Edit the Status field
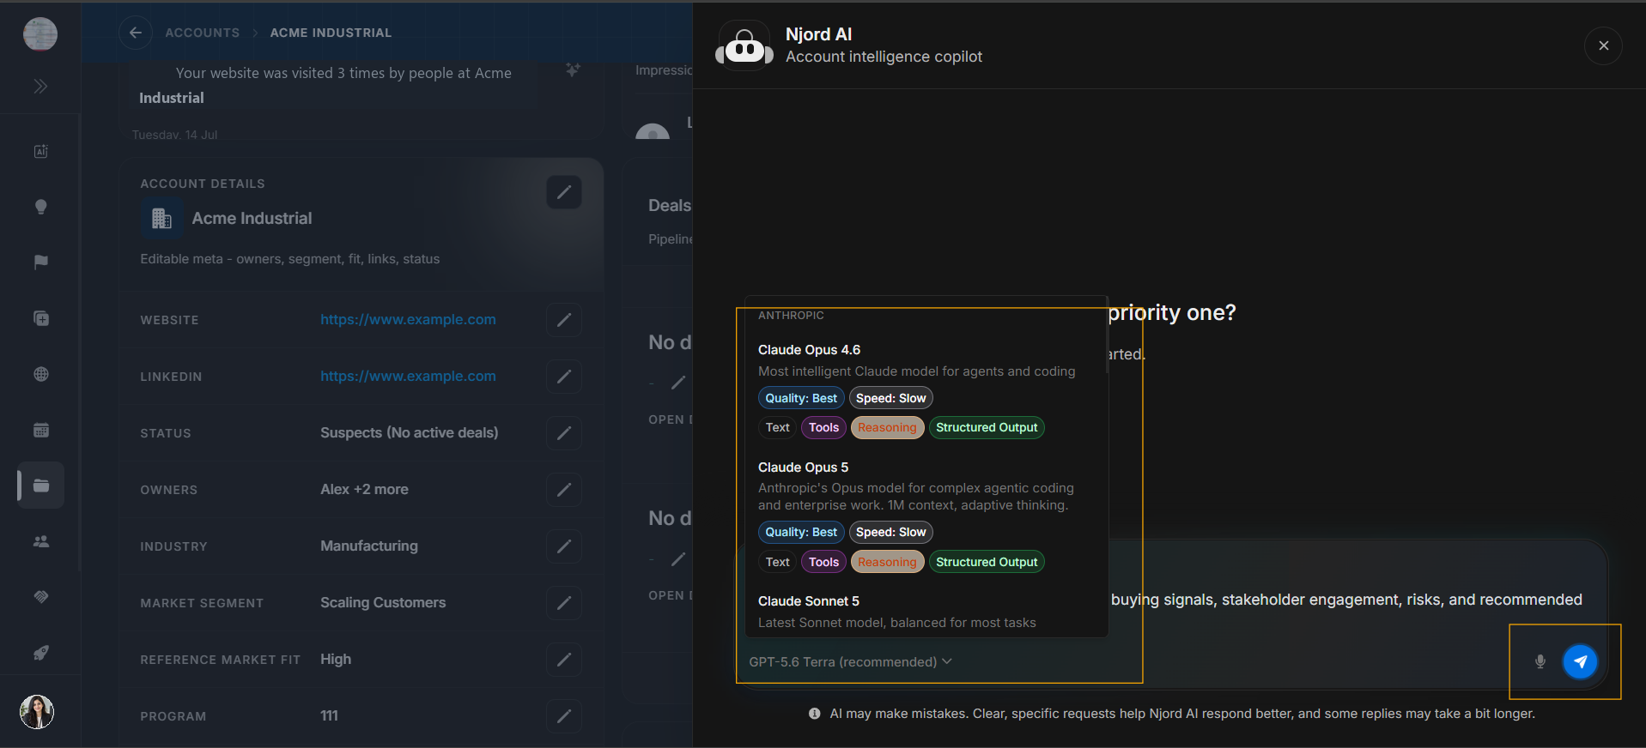 click(x=564, y=433)
